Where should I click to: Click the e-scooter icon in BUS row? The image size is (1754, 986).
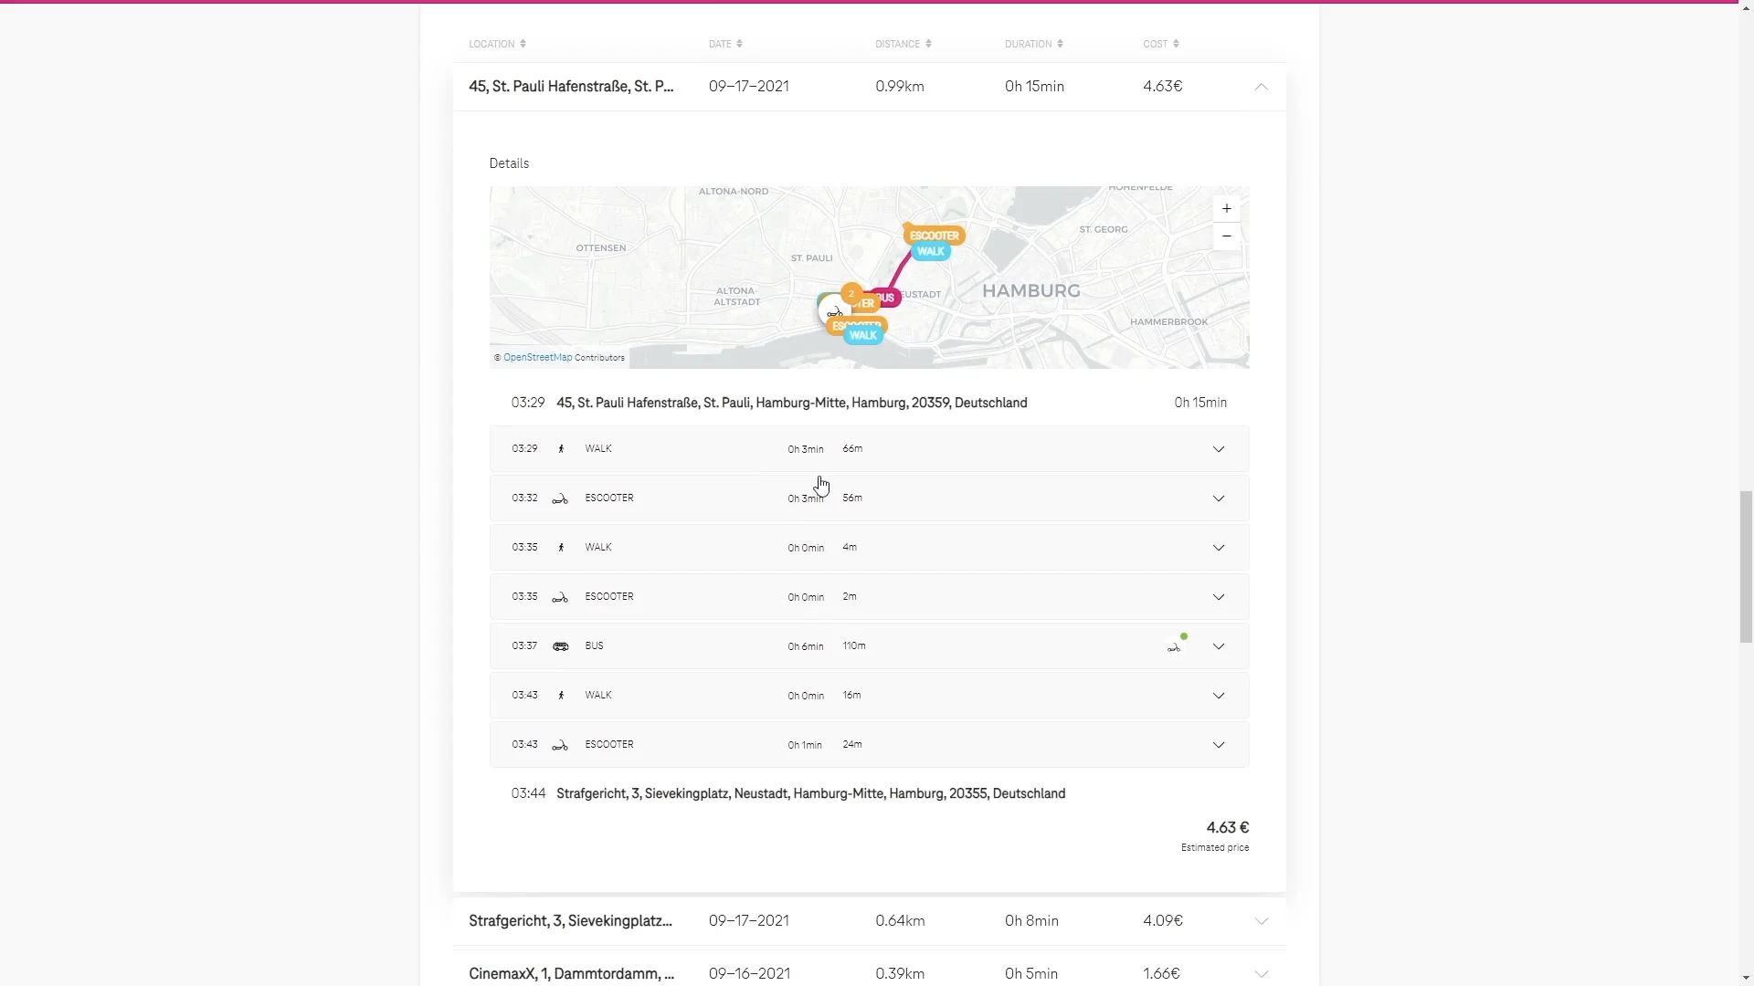tap(1175, 646)
